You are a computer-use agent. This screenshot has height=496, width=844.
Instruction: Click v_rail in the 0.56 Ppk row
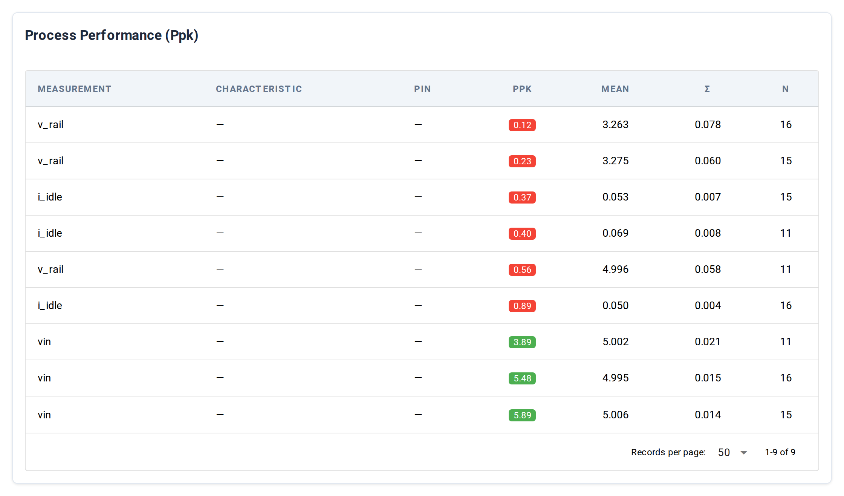point(50,269)
